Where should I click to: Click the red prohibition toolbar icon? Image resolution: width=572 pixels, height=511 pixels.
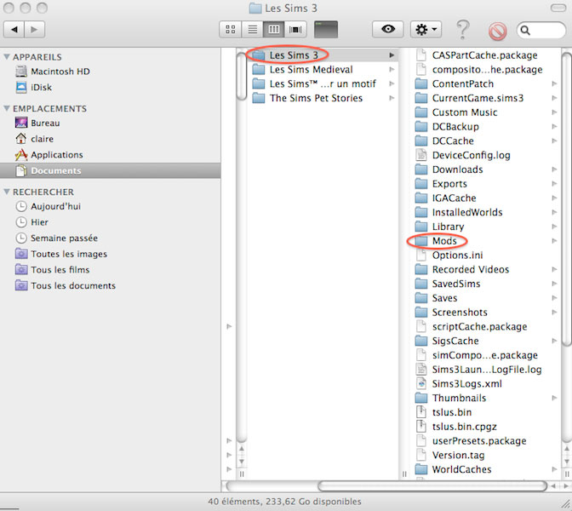click(x=497, y=31)
